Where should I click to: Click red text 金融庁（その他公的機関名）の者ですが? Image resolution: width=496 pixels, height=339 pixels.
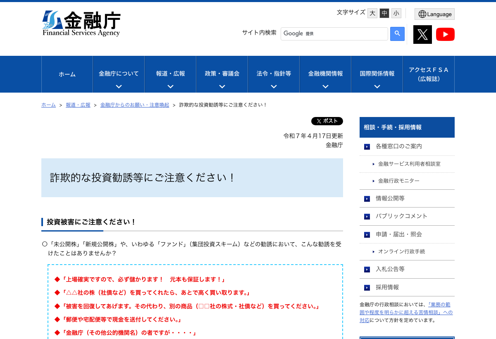tap(125, 333)
